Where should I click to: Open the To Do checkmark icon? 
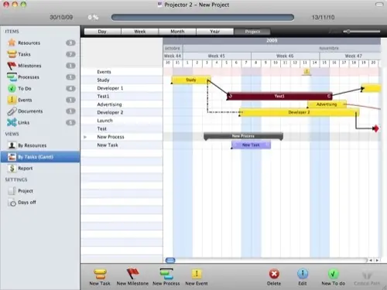pos(12,88)
